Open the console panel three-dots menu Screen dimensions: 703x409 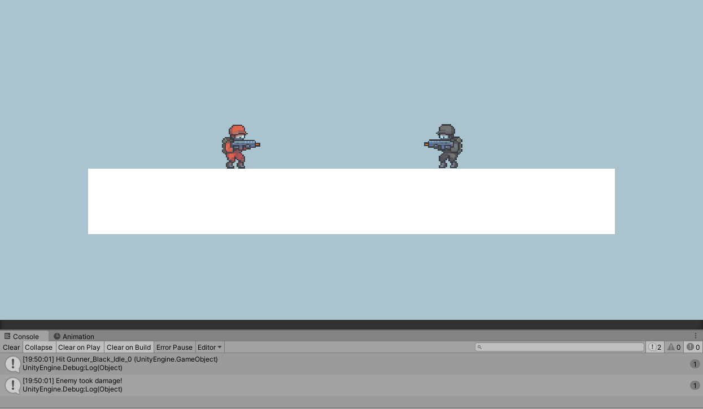696,336
